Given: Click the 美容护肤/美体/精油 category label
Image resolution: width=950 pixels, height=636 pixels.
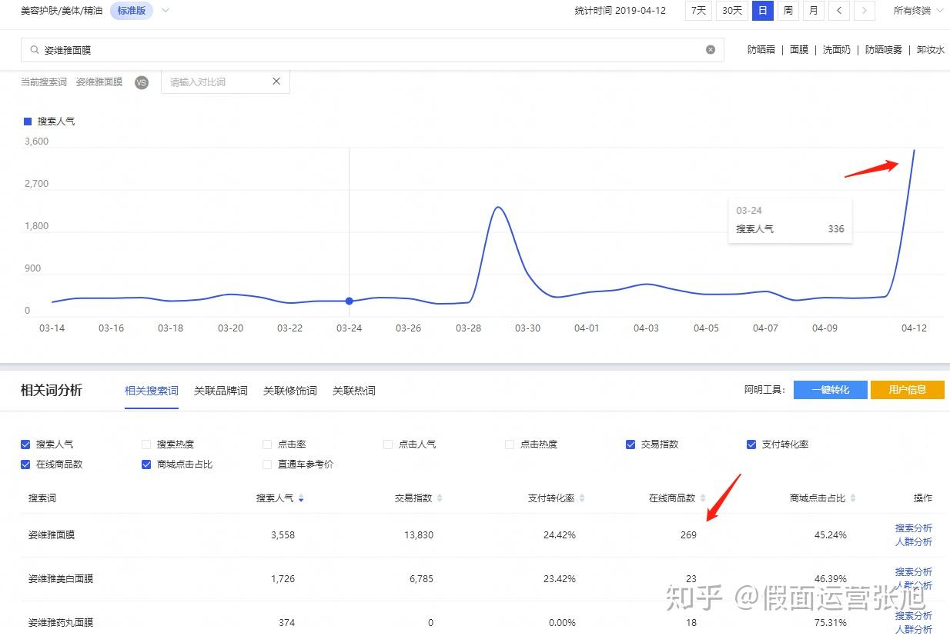Looking at the screenshot, I should point(62,11).
